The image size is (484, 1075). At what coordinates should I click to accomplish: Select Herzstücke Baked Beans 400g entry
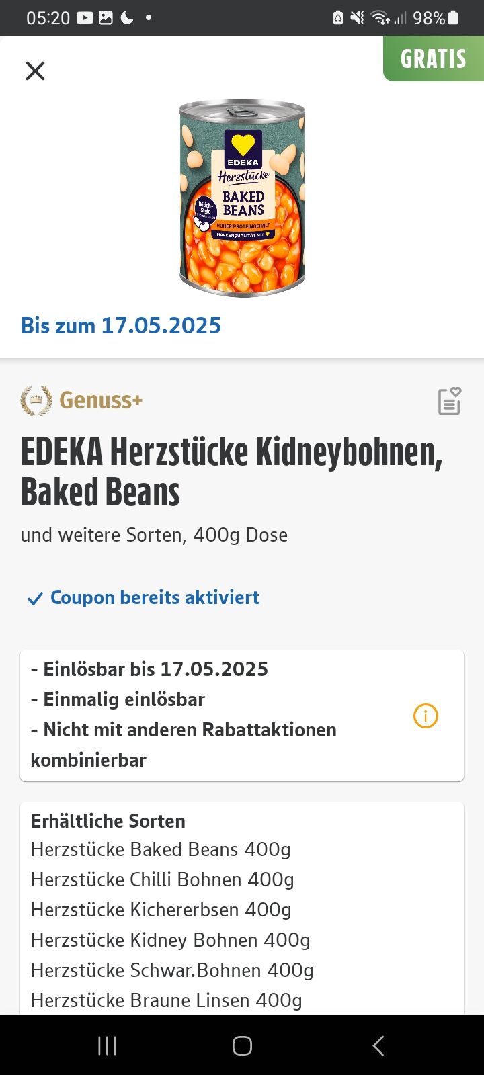pyautogui.click(x=161, y=850)
